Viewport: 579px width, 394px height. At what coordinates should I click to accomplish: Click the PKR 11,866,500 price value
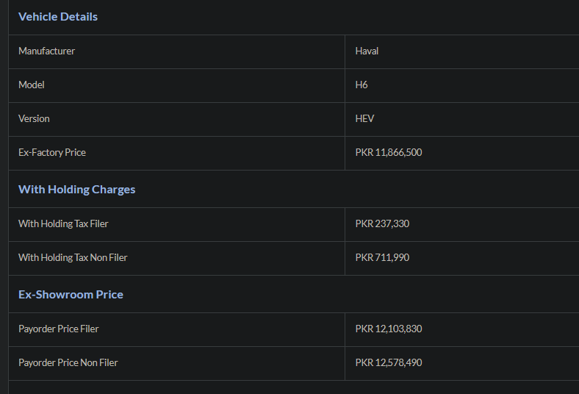[x=389, y=152]
